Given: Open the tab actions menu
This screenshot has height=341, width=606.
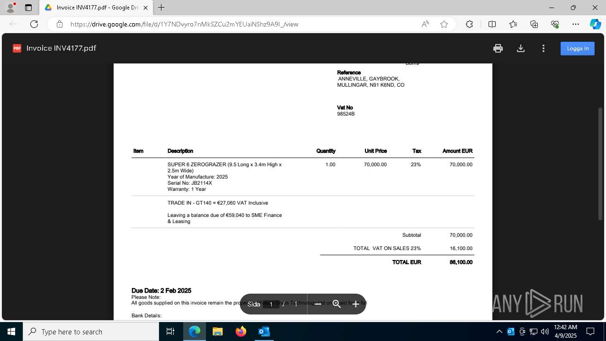Looking at the screenshot, I should 28,8.
